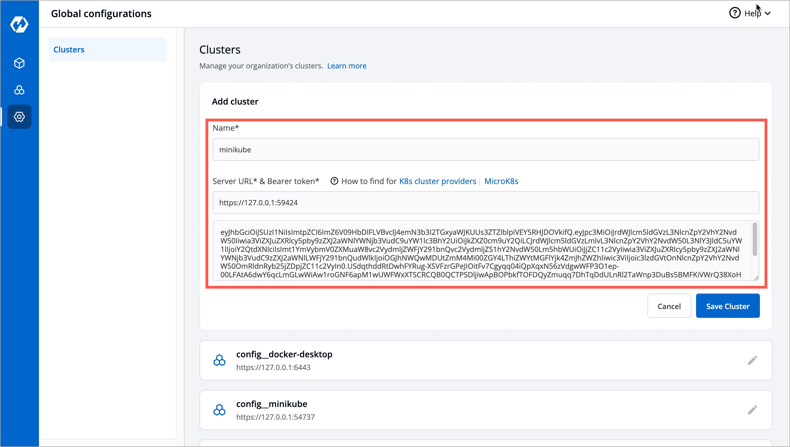The height and width of the screenshot is (447, 790).
Task: Open the 'Learn more' link
Action: (x=347, y=66)
